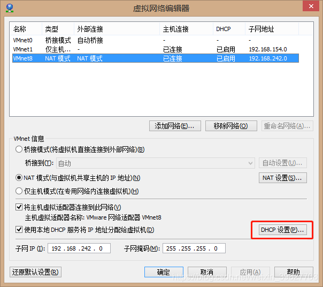Confirm with 确定 button
Image resolution: width=323 pixels, height=287 pixels.
coord(164,272)
